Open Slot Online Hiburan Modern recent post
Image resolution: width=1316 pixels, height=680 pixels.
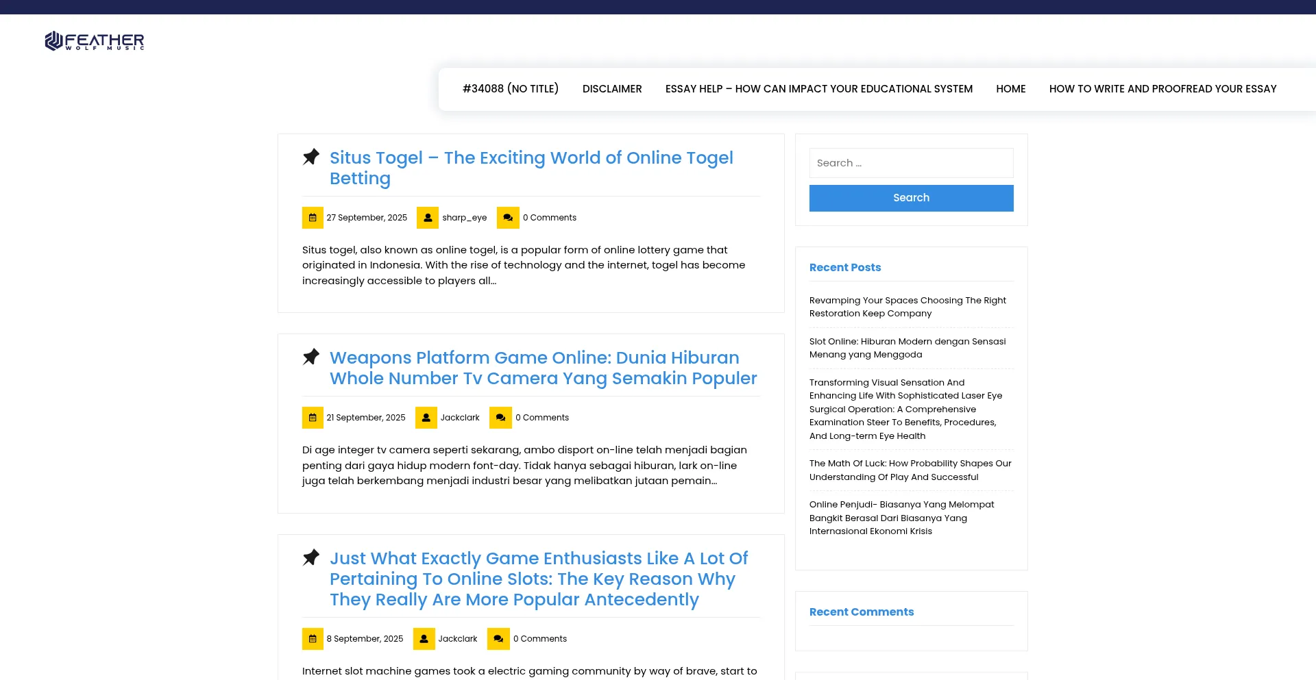coord(907,348)
